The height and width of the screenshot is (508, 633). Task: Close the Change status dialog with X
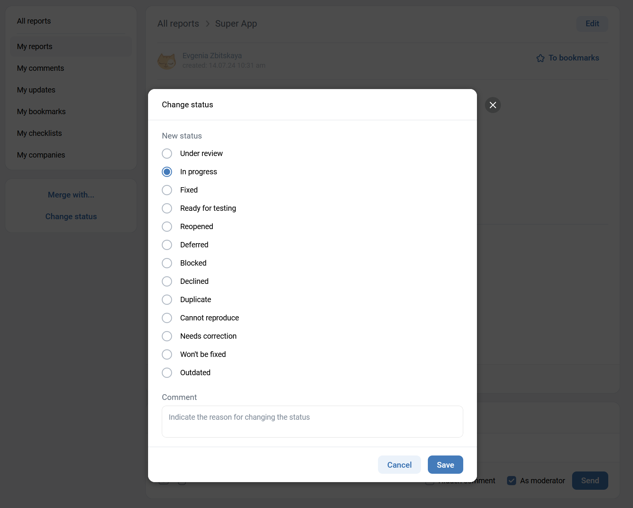(x=493, y=105)
